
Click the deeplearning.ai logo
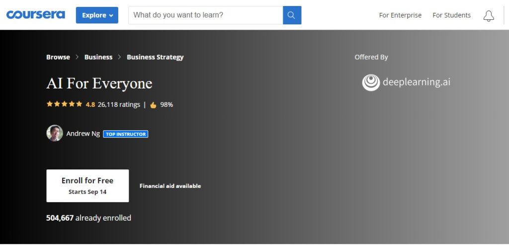(x=406, y=82)
